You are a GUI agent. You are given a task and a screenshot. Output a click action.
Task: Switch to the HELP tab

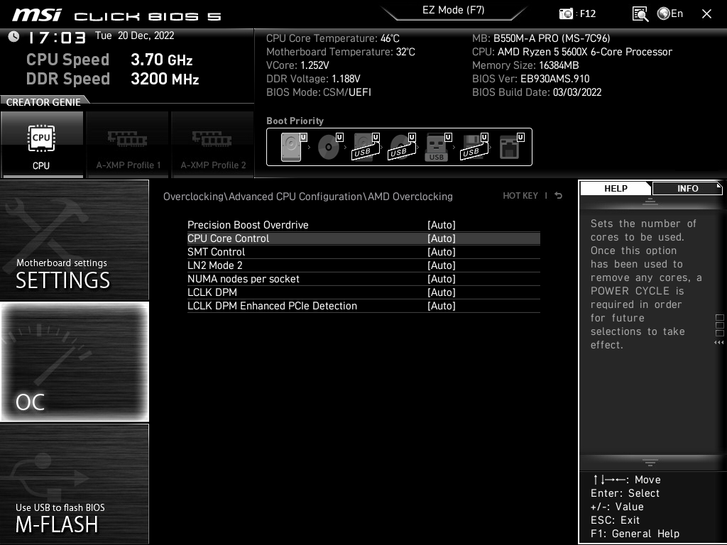point(616,189)
